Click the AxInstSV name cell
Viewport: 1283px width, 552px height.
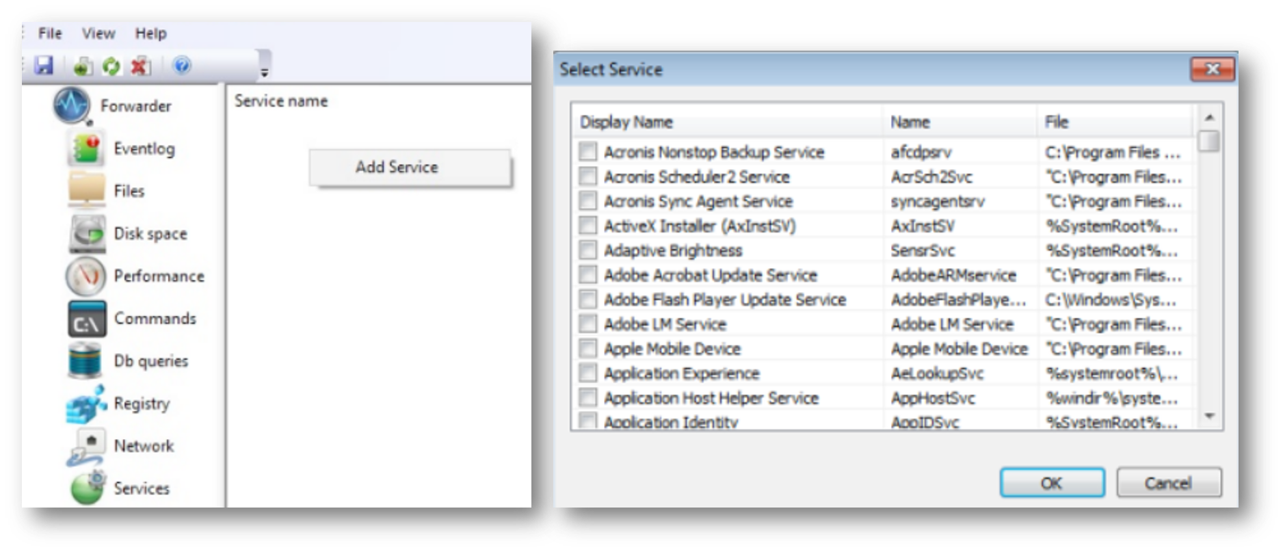pos(923,226)
